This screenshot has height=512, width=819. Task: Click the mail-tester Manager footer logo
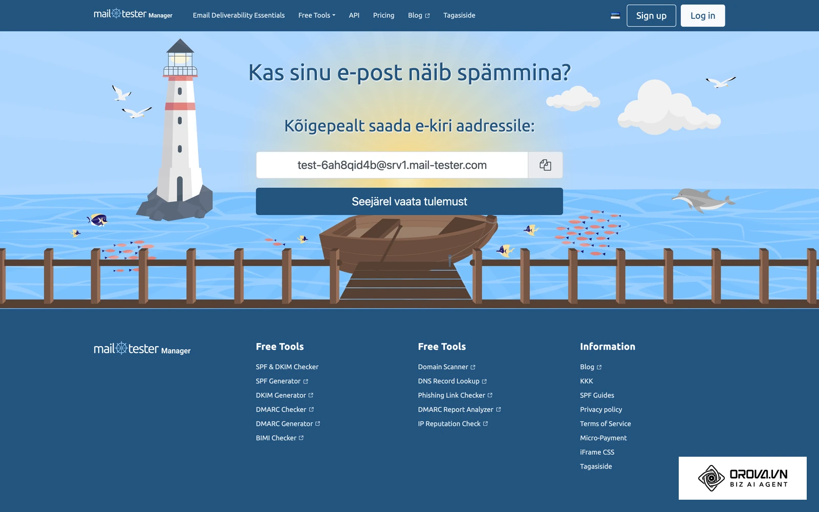(x=142, y=349)
